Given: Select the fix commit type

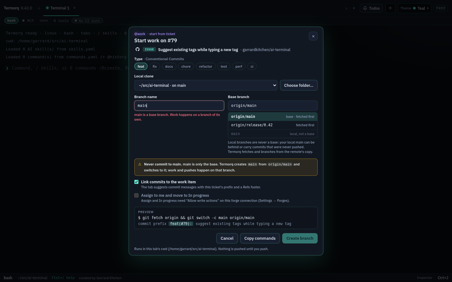Looking at the screenshot, I should (155, 66).
